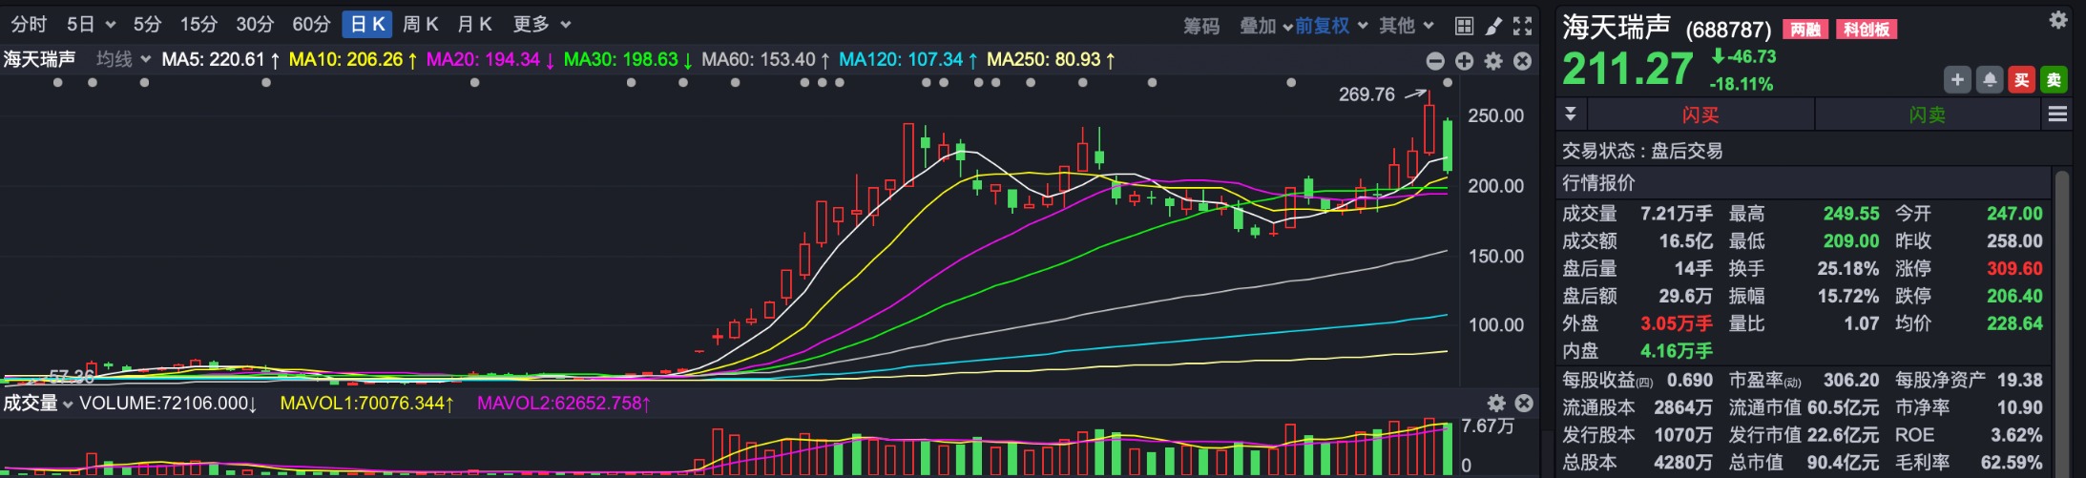
Task: Set a price alert with bell icon
Action: tap(1990, 80)
